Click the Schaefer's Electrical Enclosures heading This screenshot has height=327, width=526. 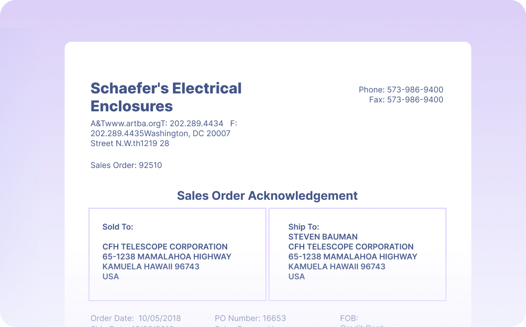pos(166,97)
